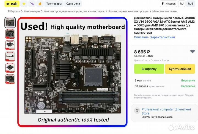Open the Одна цена section
The width and height of the screenshot is (198, 134).
73,4
